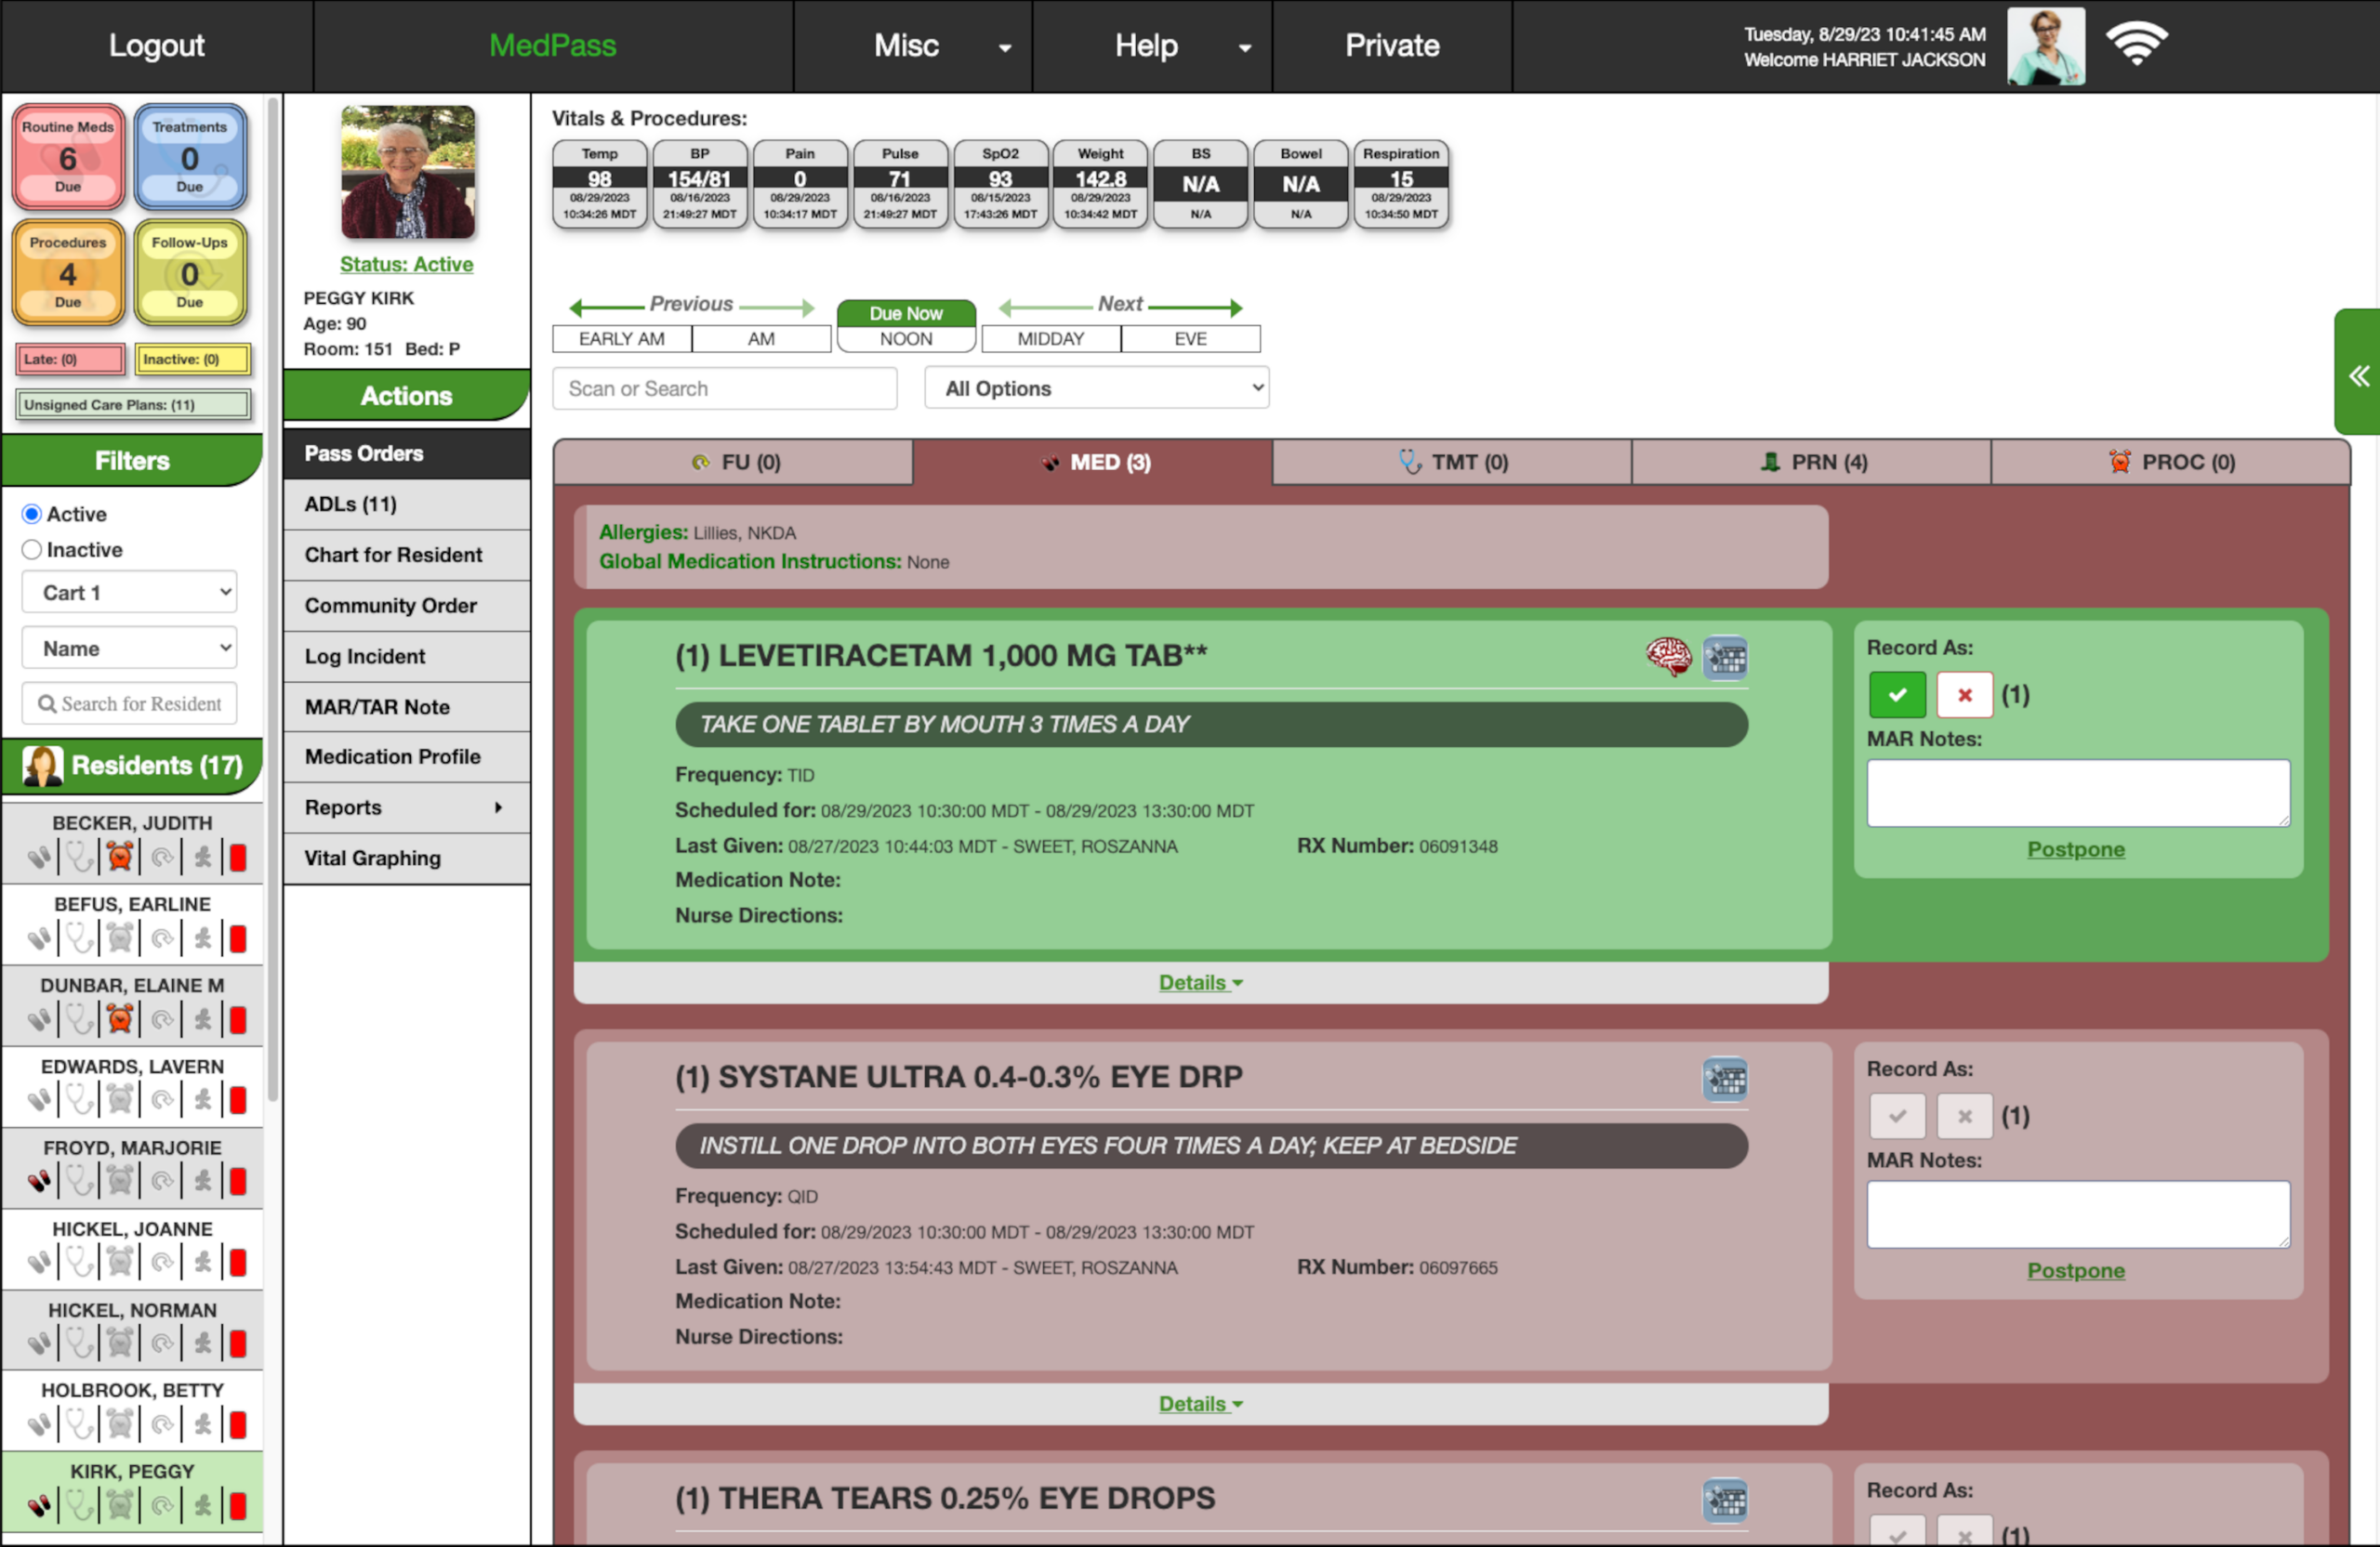Click the brain icon on Levetiracetam card
Image resolution: width=2380 pixels, height=1547 pixels.
[1668, 657]
